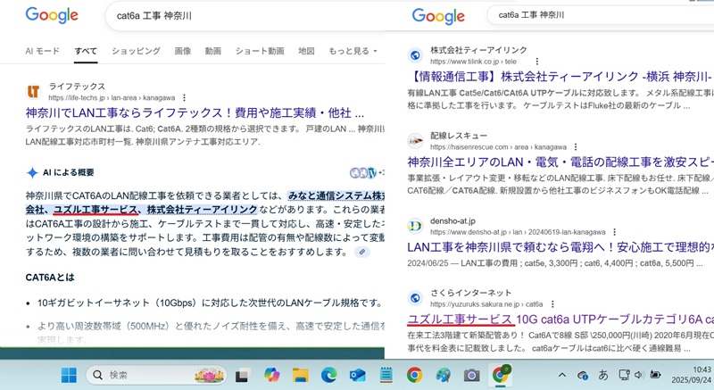Open the ユズル工事サービス 10G cat6a result link
The image size is (714, 390).
tap(560, 319)
